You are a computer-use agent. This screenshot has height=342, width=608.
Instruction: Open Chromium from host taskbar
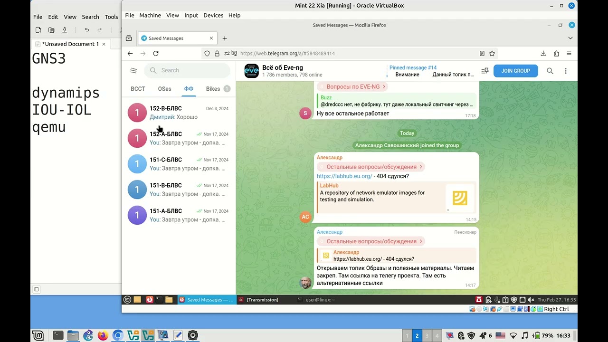(x=118, y=335)
